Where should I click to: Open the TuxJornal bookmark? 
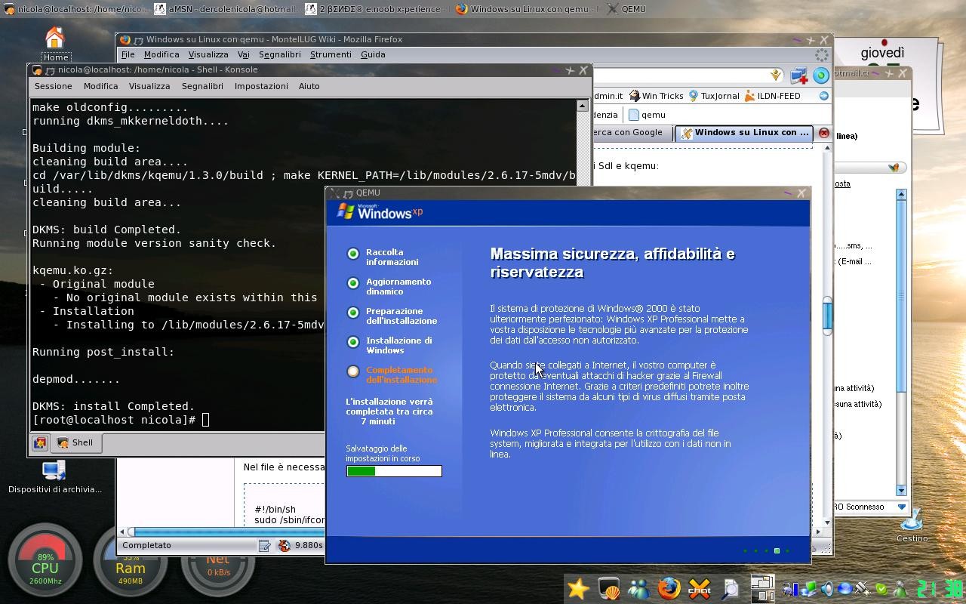point(713,96)
